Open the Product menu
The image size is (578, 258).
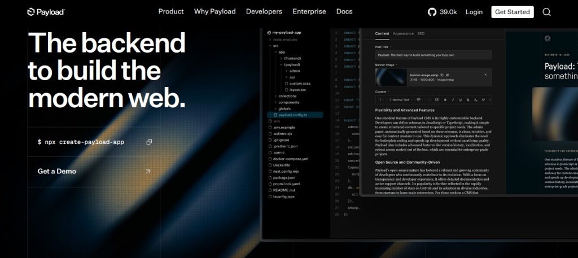(171, 11)
